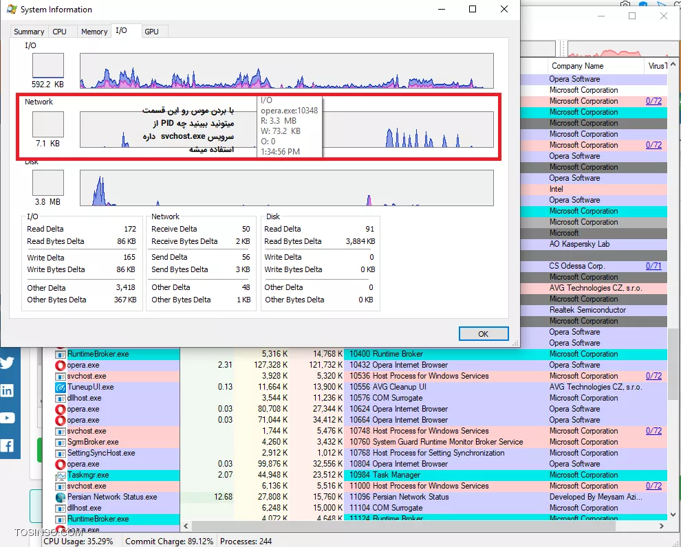The height and width of the screenshot is (547, 681).
Task: Select the svchost.exe icon in the 10748 row
Action: tap(61, 431)
